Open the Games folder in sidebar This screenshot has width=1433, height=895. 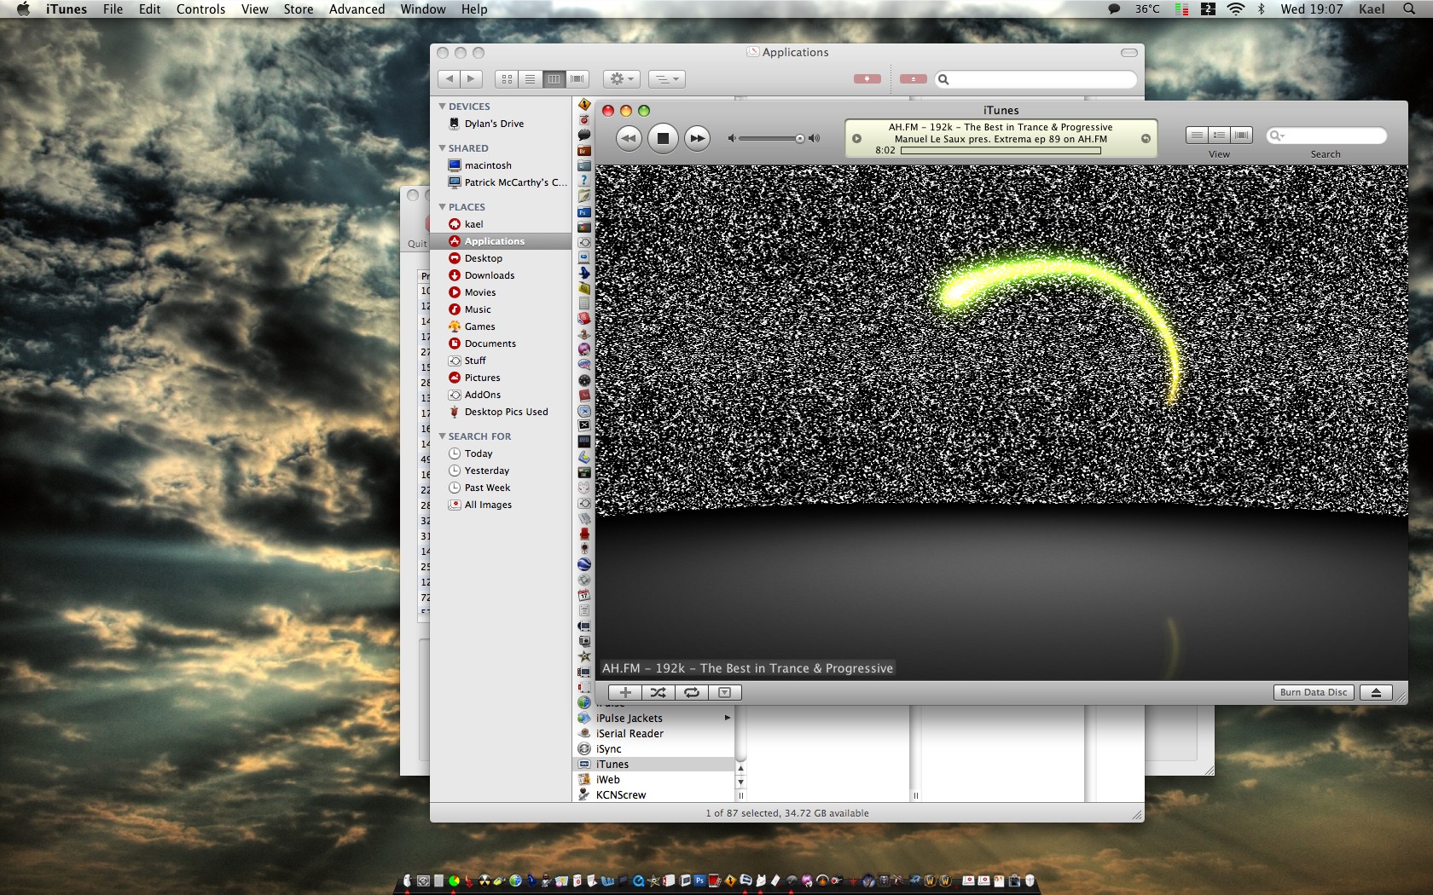point(501,326)
